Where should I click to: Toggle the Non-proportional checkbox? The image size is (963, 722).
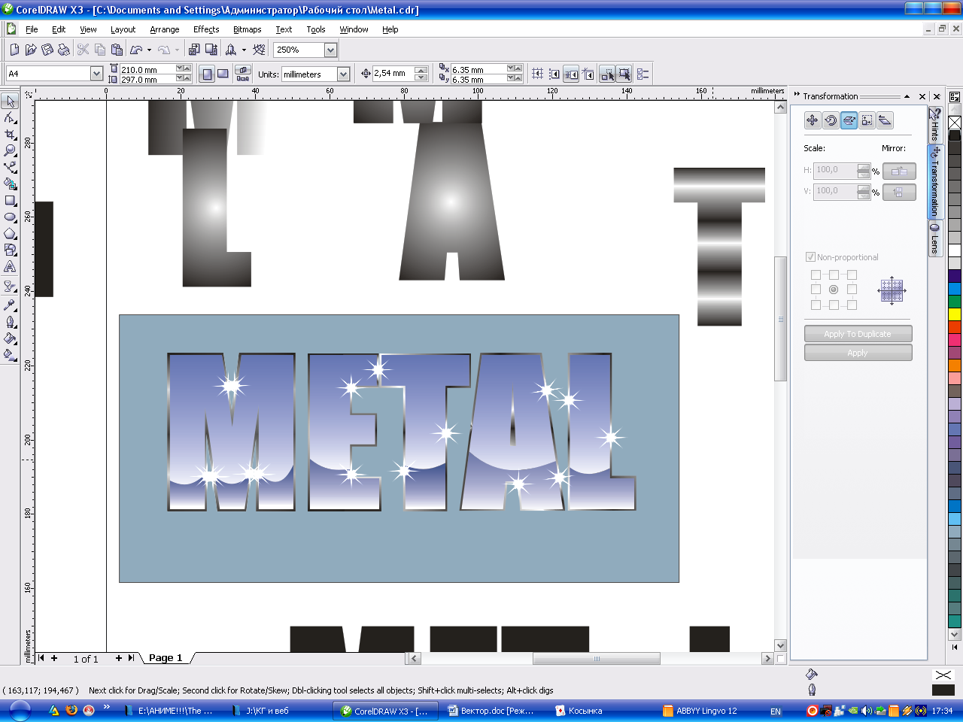tap(810, 257)
